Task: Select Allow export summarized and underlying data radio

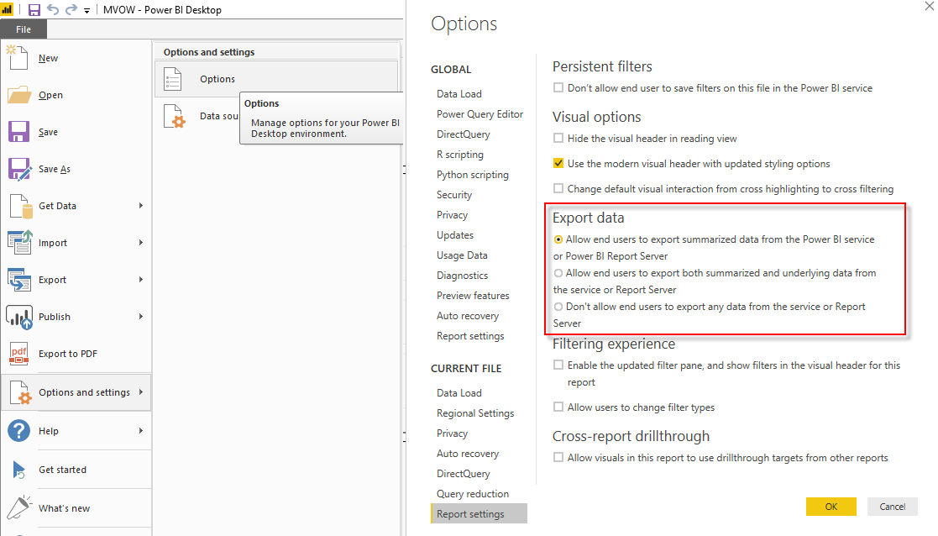Action: (558, 273)
